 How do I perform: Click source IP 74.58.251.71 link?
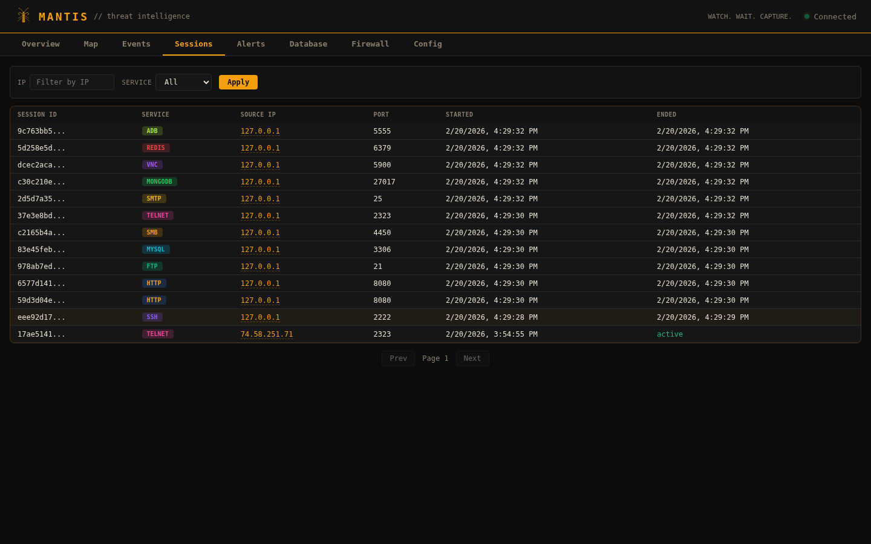[267, 334]
